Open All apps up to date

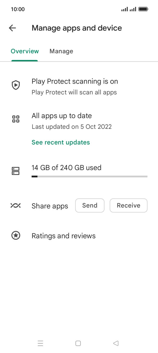pyautogui.click(x=62, y=116)
